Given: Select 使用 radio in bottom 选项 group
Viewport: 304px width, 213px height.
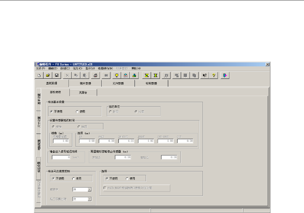Looking at the screenshot, I should click(x=127, y=179).
